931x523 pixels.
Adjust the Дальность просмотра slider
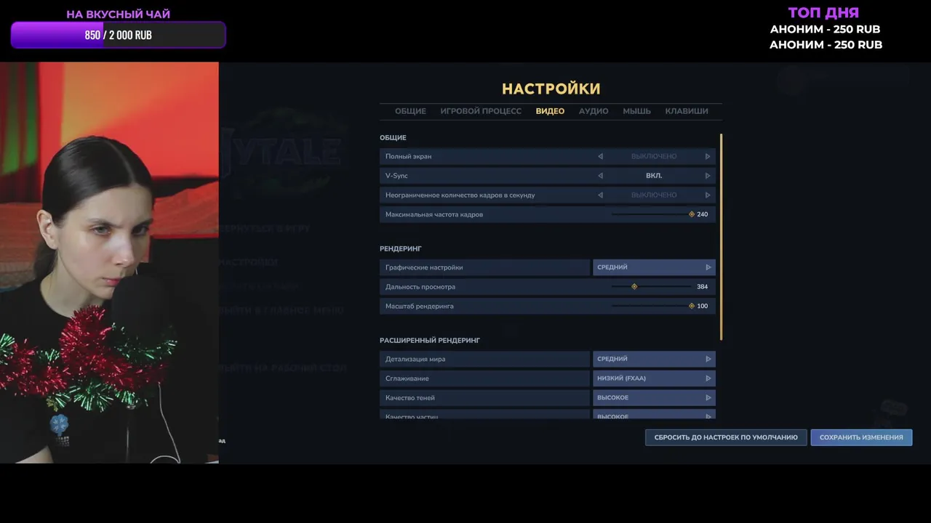(652, 286)
